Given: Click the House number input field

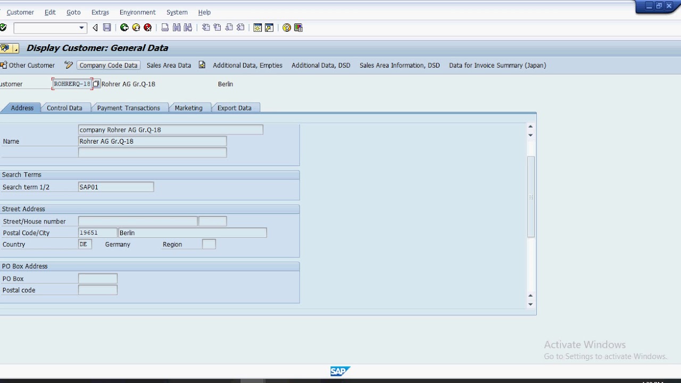Looking at the screenshot, I should (x=212, y=221).
